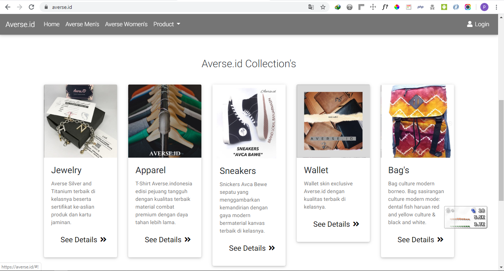Open See Details for Sneakers
The image size is (504, 271).
252,248
